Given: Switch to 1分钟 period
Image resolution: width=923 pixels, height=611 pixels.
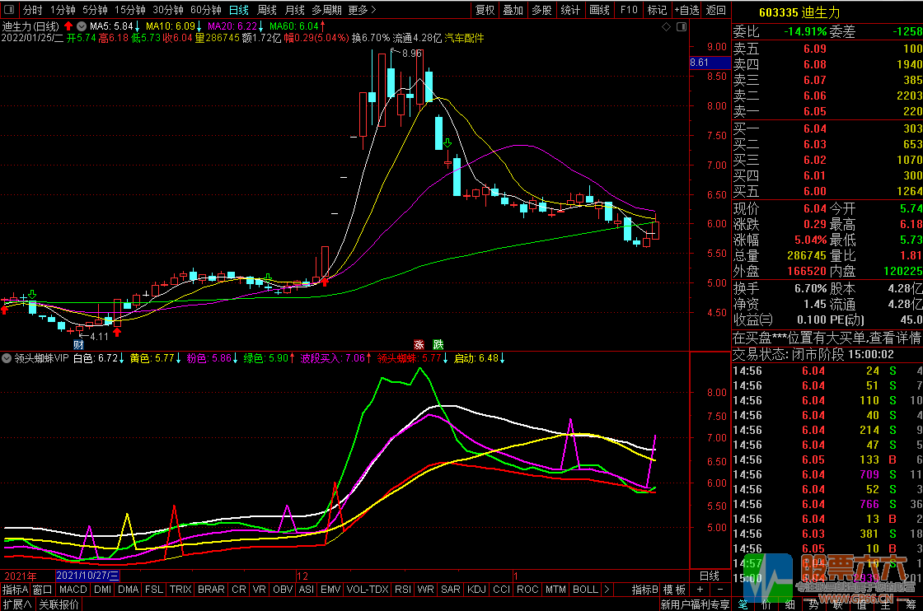Looking at the screenshot, I should point(63,10).
